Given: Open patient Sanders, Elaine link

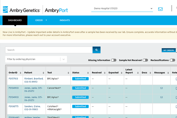Looking at the screenshot, I should click(x=33, y=108).
